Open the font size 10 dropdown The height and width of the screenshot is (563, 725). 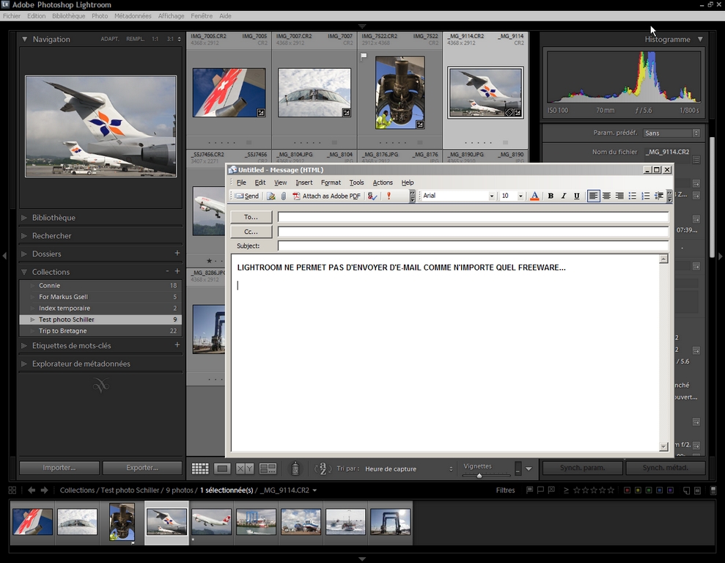coord(520,196)
